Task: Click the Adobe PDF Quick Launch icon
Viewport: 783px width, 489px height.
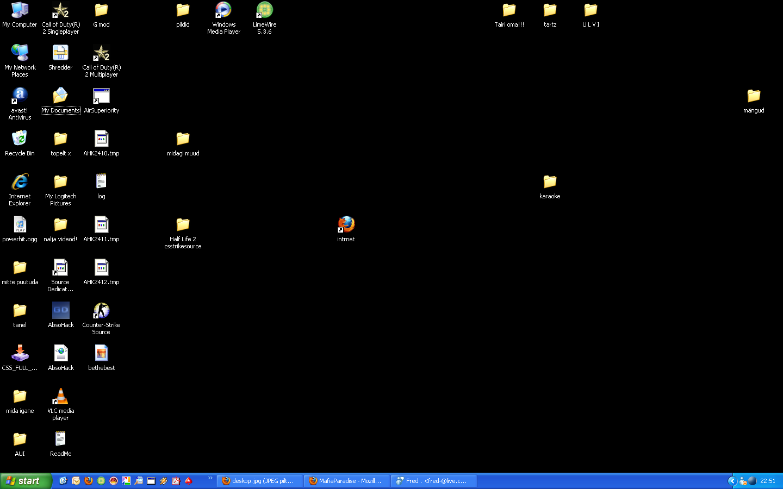Action: pyautogui.click(x=176, y=481)
